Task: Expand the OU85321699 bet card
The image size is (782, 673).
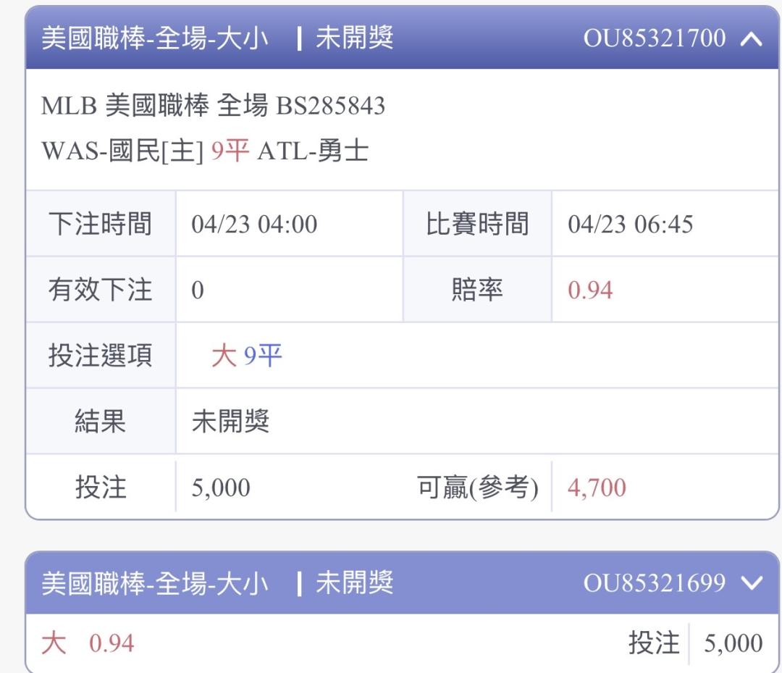Action: pos(752,583)
